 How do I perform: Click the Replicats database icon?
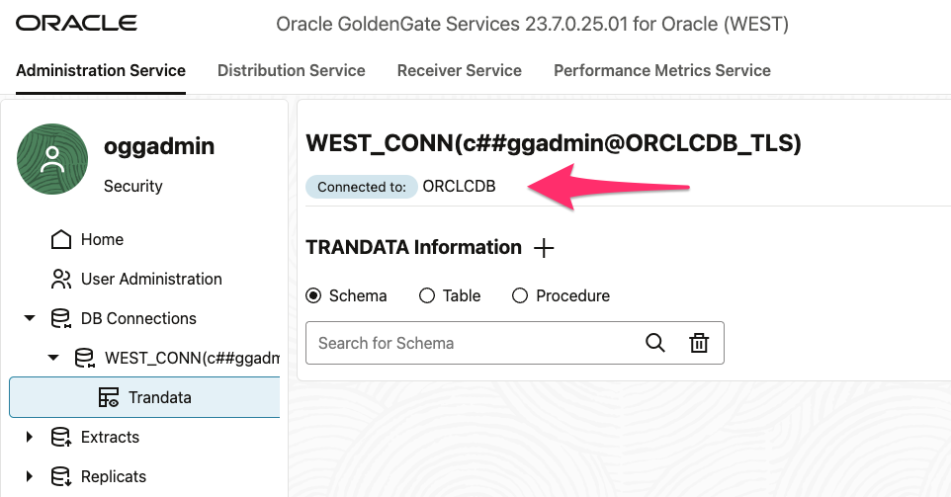61,476
